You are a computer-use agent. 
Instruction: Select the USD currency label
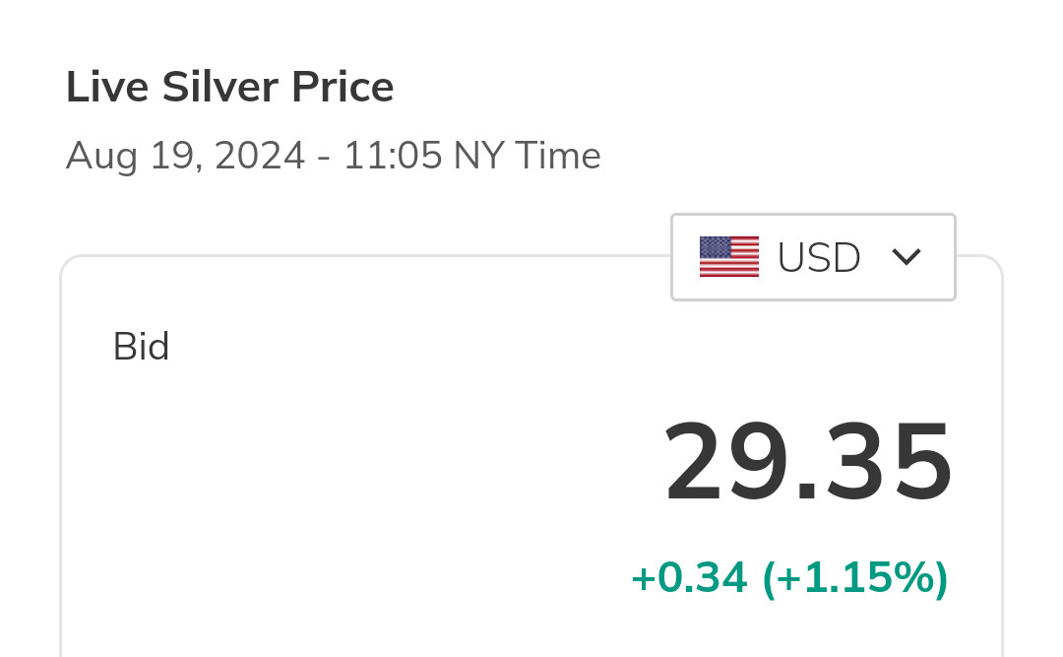pos(819,258)
